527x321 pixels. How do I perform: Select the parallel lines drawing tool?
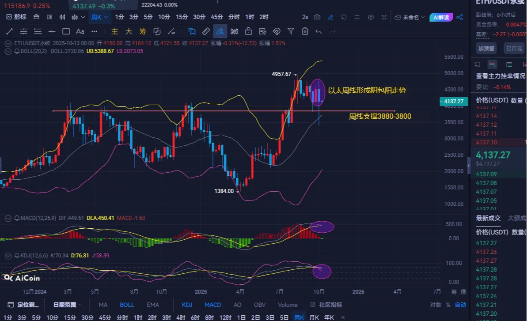pyautogui.click(x=23, y=31)
